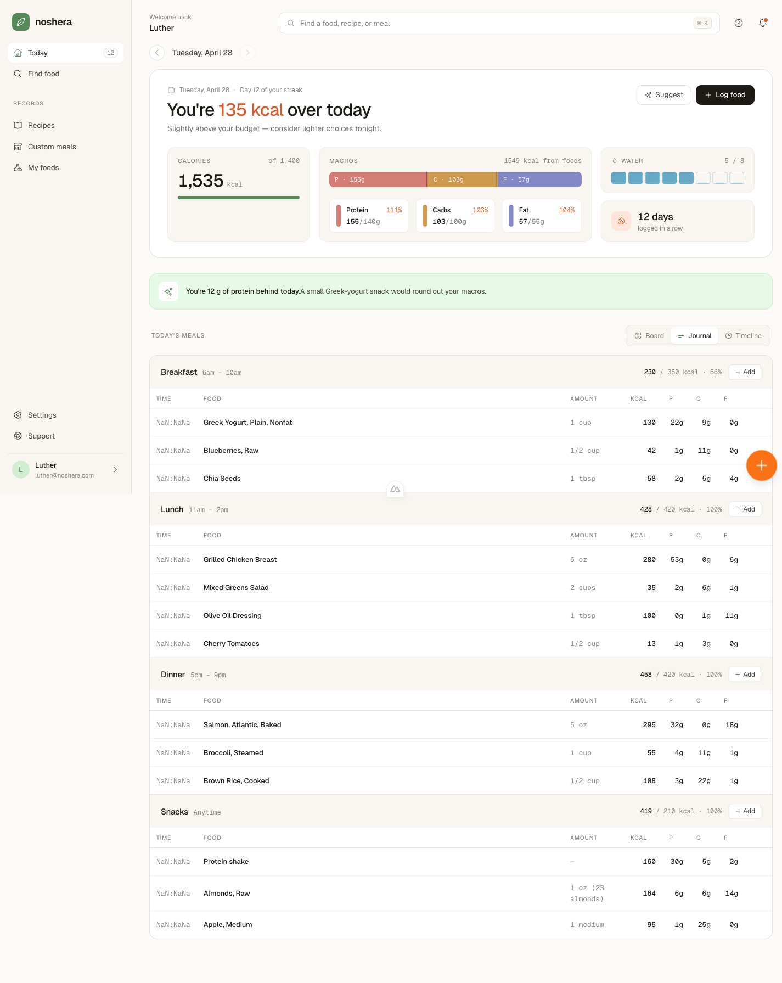The width and height of the screenshot is (782, 983).
Task: Select the Fat 57/55g card
Action: [542, 216]
